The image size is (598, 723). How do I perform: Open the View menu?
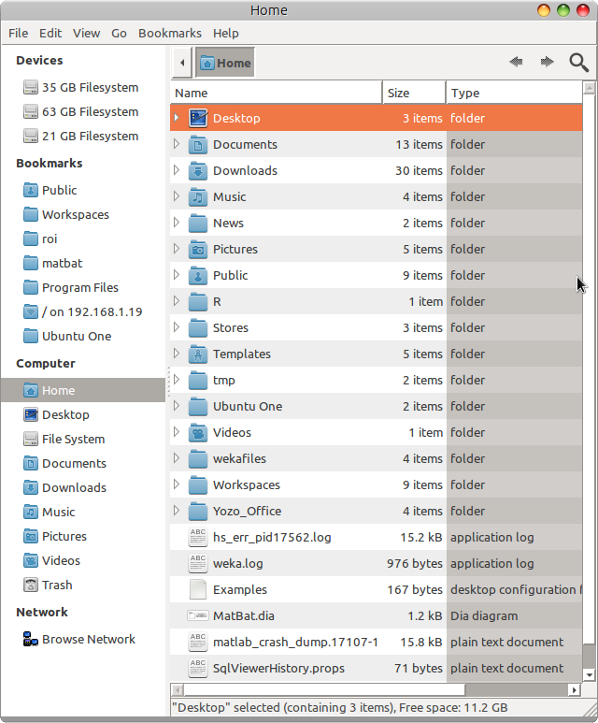click(86, 33)
